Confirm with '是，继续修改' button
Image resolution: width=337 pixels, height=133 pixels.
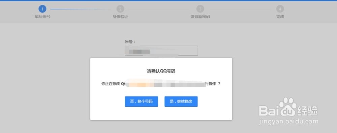click(181, 102)
